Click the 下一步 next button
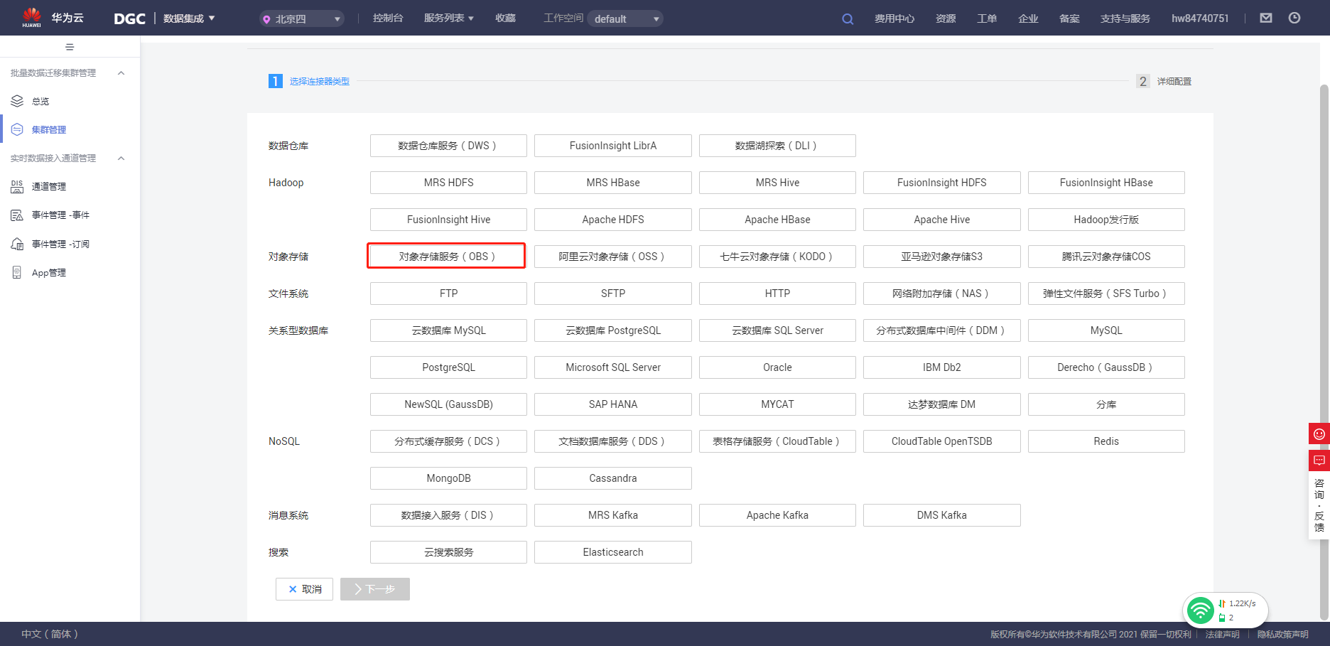Viewport: 1330px width, 646px height. [375, 589]
